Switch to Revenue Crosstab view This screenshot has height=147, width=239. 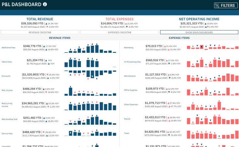[x=40, y=32]
